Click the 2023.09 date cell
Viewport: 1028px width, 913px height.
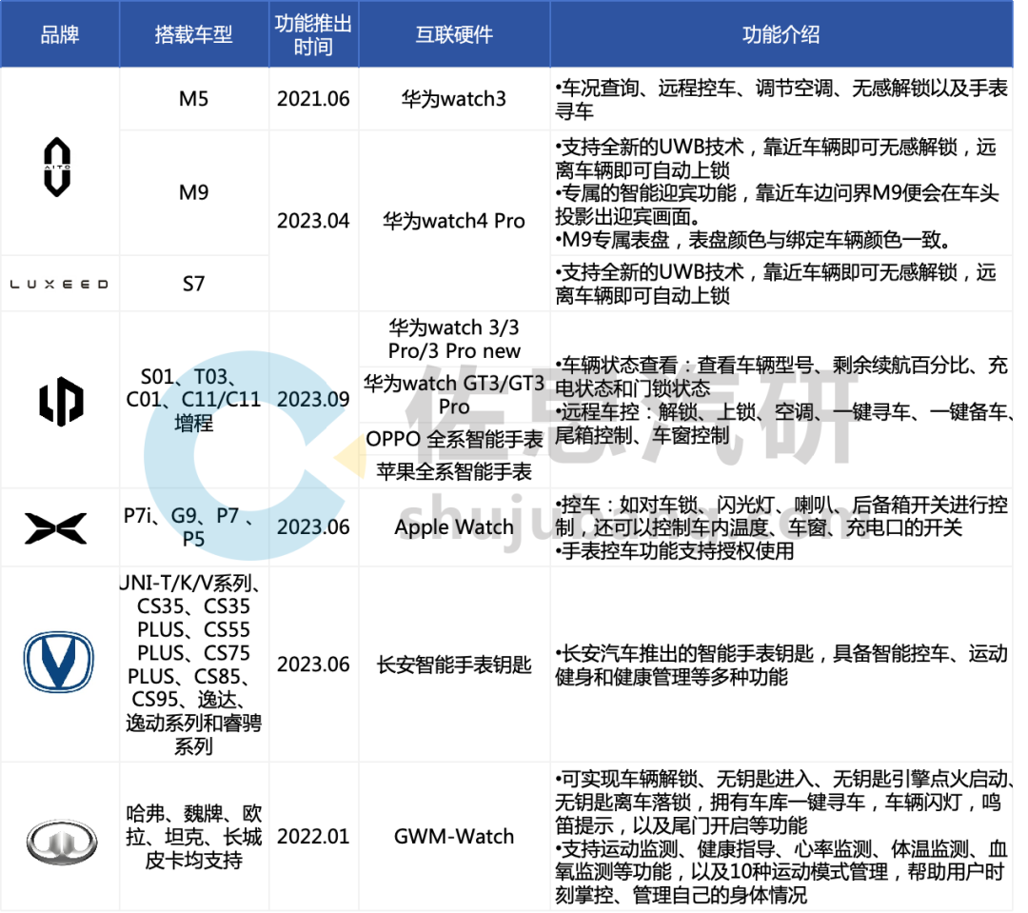pyautogui.click(x=313, y=400)
